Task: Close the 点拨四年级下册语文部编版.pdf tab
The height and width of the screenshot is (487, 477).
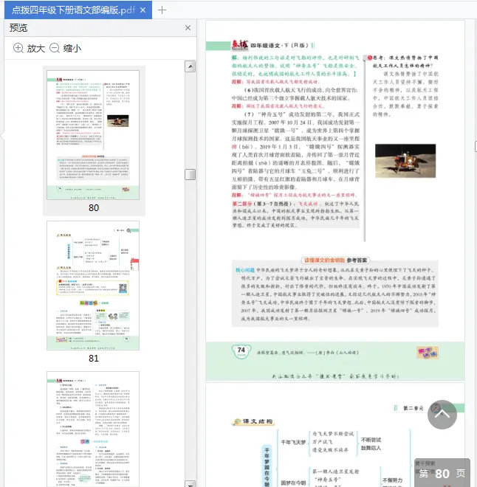Action: click(x=143, y=10)
